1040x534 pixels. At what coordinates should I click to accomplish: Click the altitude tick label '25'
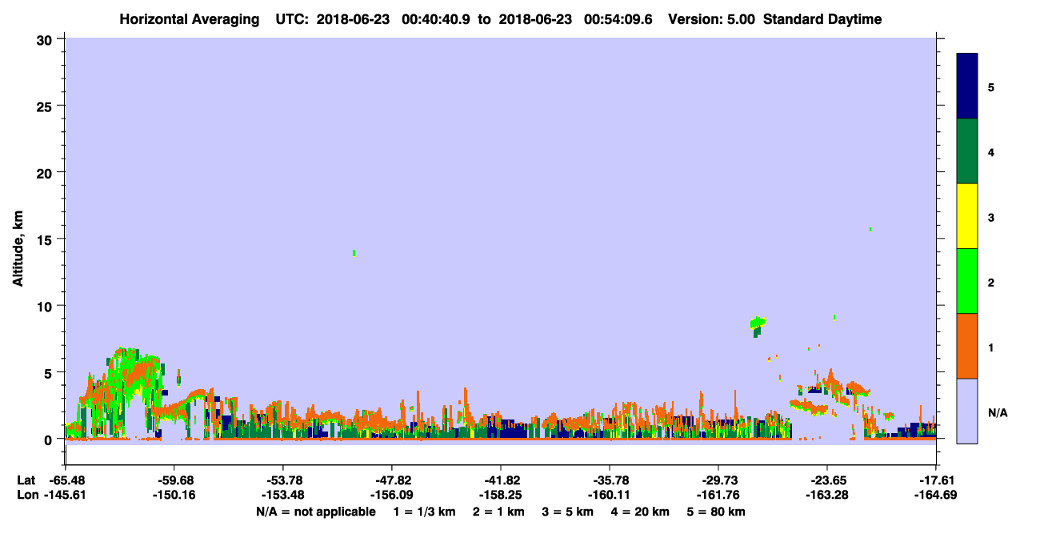coord(46,106)
